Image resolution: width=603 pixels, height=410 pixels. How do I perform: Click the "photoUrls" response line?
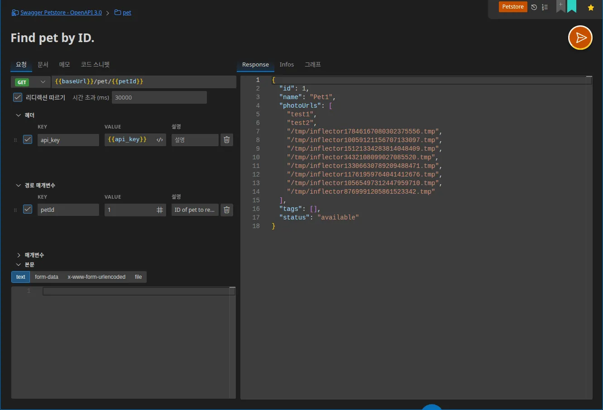[306, 106]
